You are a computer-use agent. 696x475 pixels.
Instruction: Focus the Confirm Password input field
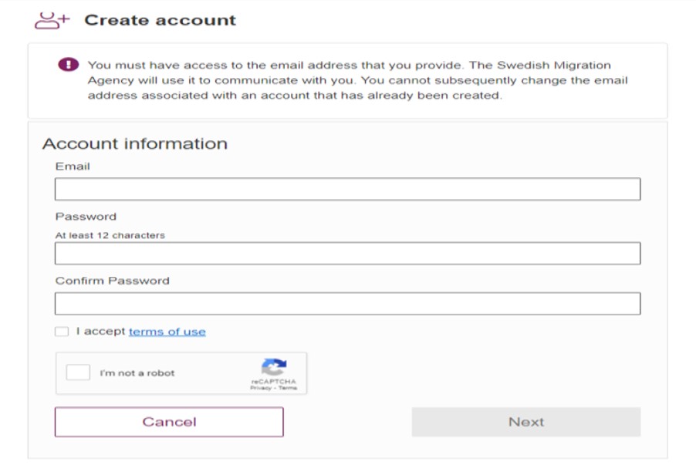click(x=347, y=304)
